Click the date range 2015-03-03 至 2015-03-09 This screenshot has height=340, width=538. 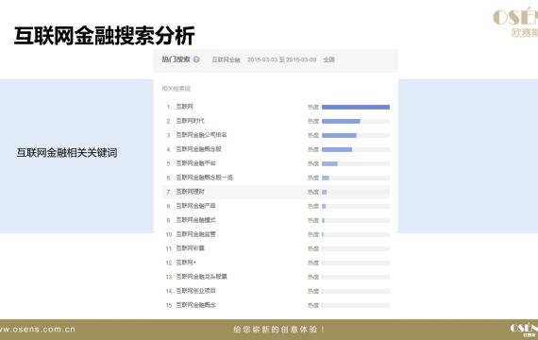point(281,59)
